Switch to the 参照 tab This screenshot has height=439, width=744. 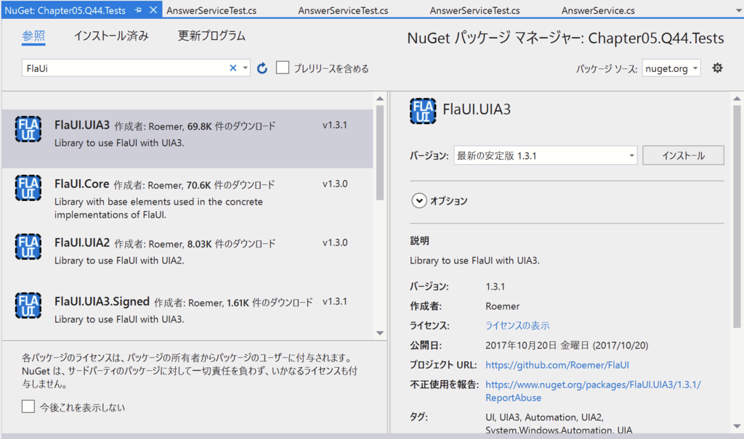33,36
